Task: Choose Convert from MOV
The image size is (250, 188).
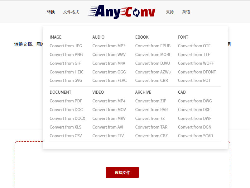Action: tap(109, 110)
